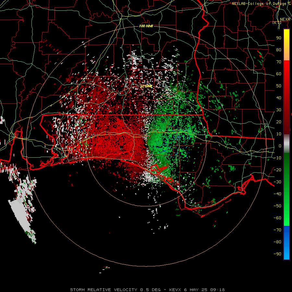The image size is (292, 292).
Task: Click the 60 value on the velocity scale
Action: pyautogui.click(x=279, y=74)
